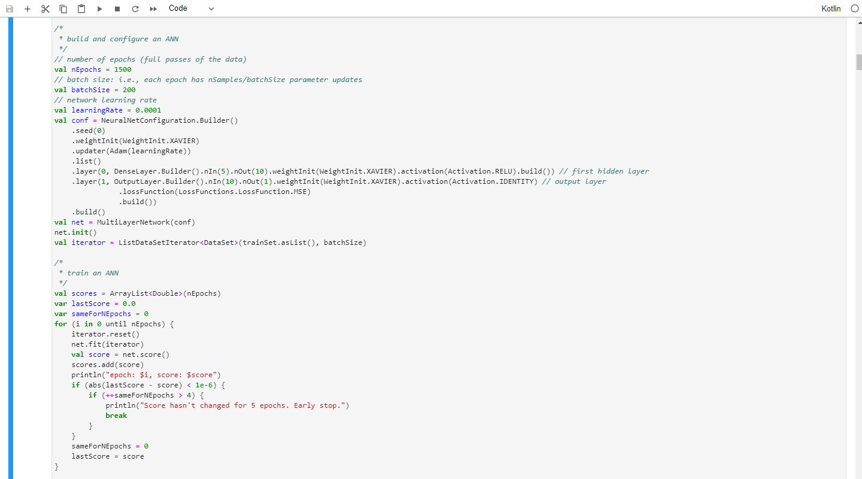Open the Code cell-type dropdown
This screenshot has width=862, height=479.
pos(178,8)
